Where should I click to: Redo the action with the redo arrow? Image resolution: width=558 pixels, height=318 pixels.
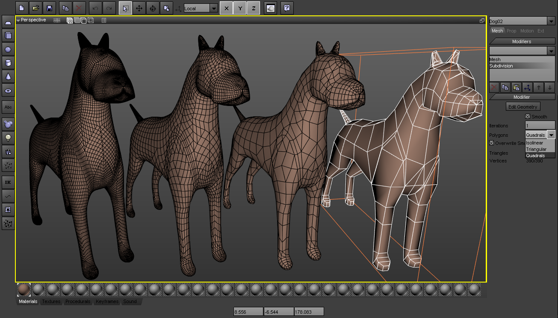pyautogui.click(x=109, y=8)
